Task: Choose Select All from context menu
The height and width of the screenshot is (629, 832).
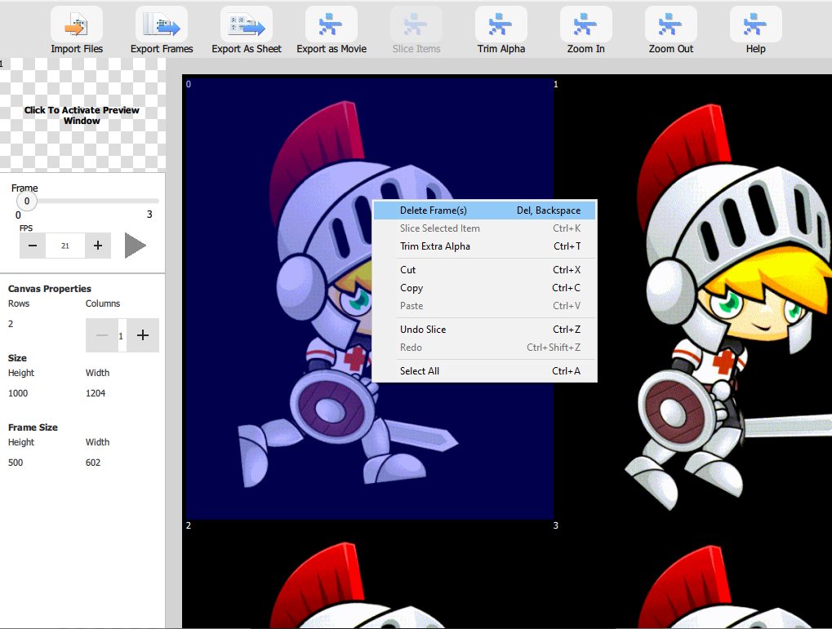Action: coord(484,370)
